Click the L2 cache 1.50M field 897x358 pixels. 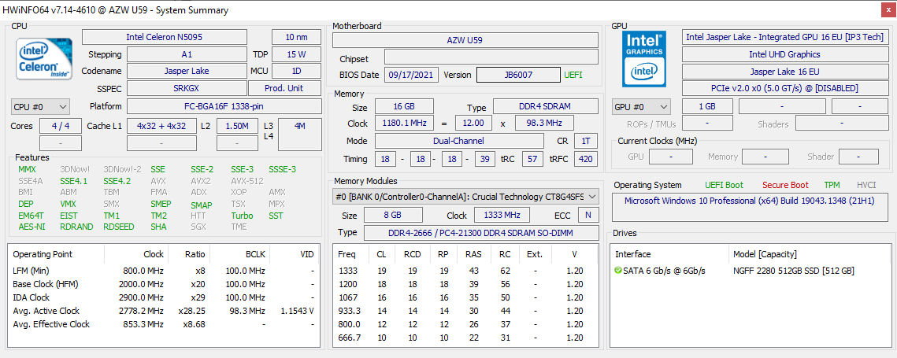[237, 126]
